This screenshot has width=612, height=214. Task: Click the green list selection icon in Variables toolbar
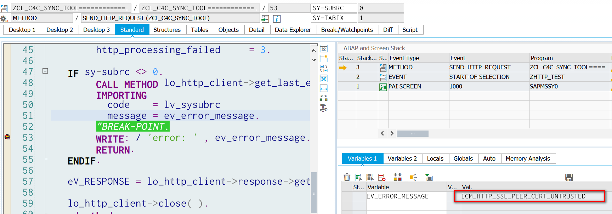click(x=358, y=177)
